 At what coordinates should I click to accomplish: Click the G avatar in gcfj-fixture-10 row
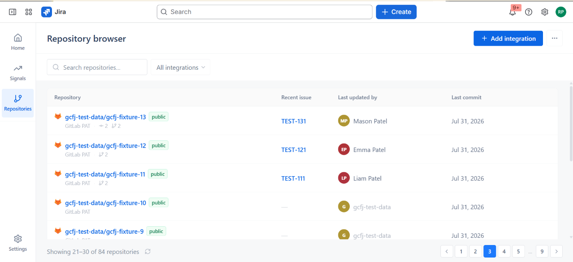pyautogui.click(x=344, y=207)
